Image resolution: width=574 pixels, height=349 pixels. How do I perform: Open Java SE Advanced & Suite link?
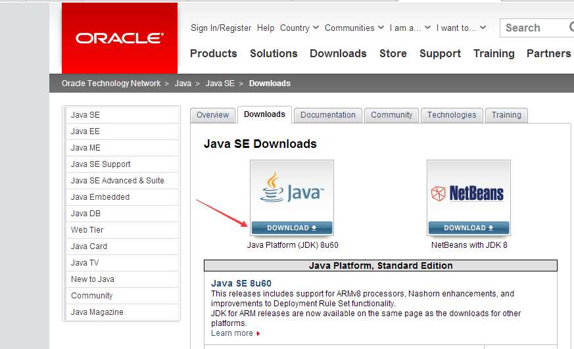pos(122,181)
